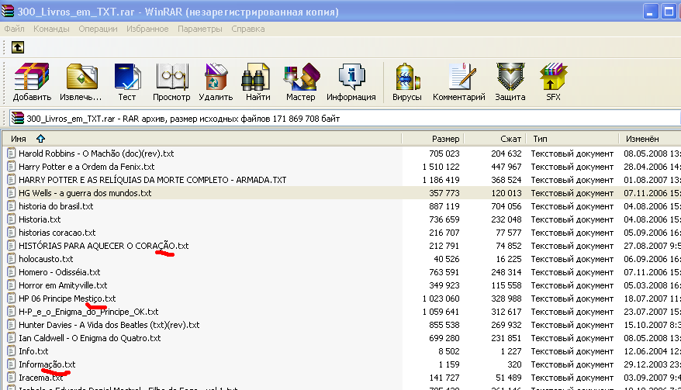681x390 pixels.
Task: Open the Избранное menu
Action: 146,29
